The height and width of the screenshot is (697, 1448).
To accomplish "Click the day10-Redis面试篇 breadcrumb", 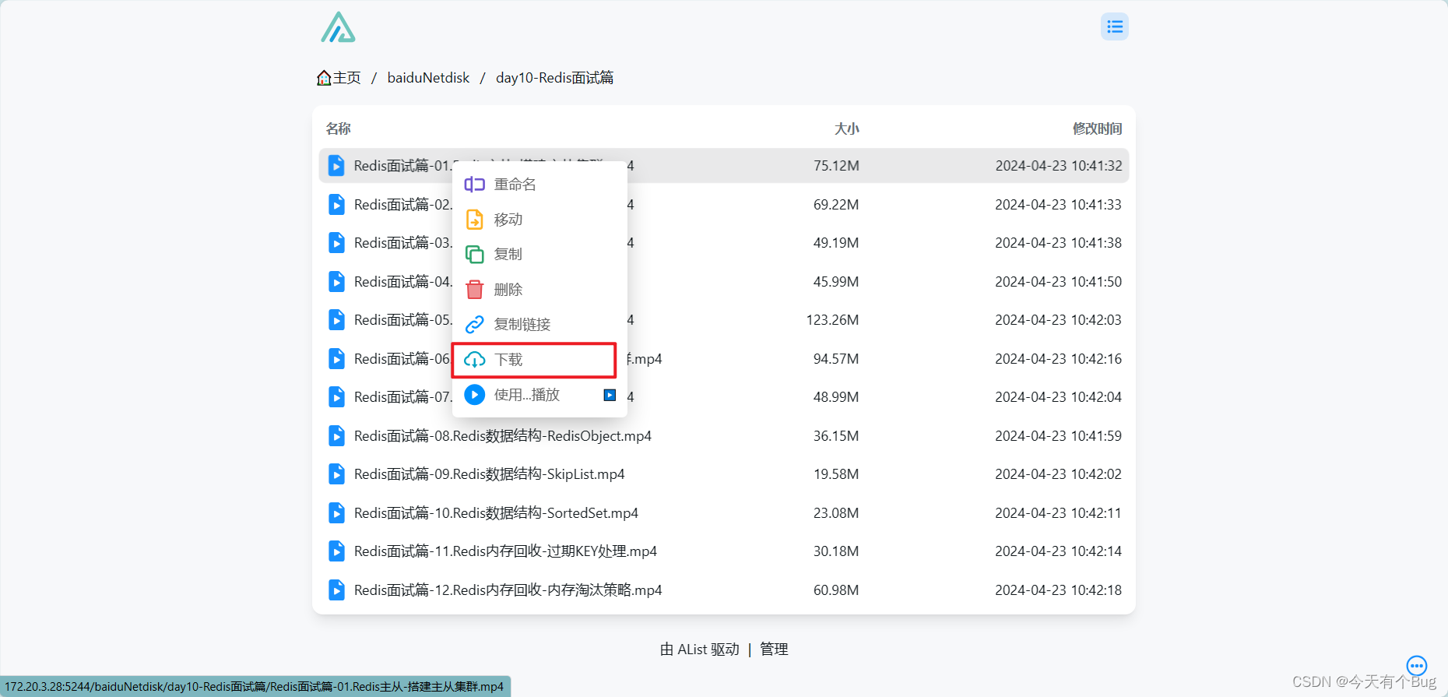I will click(555, 78).
